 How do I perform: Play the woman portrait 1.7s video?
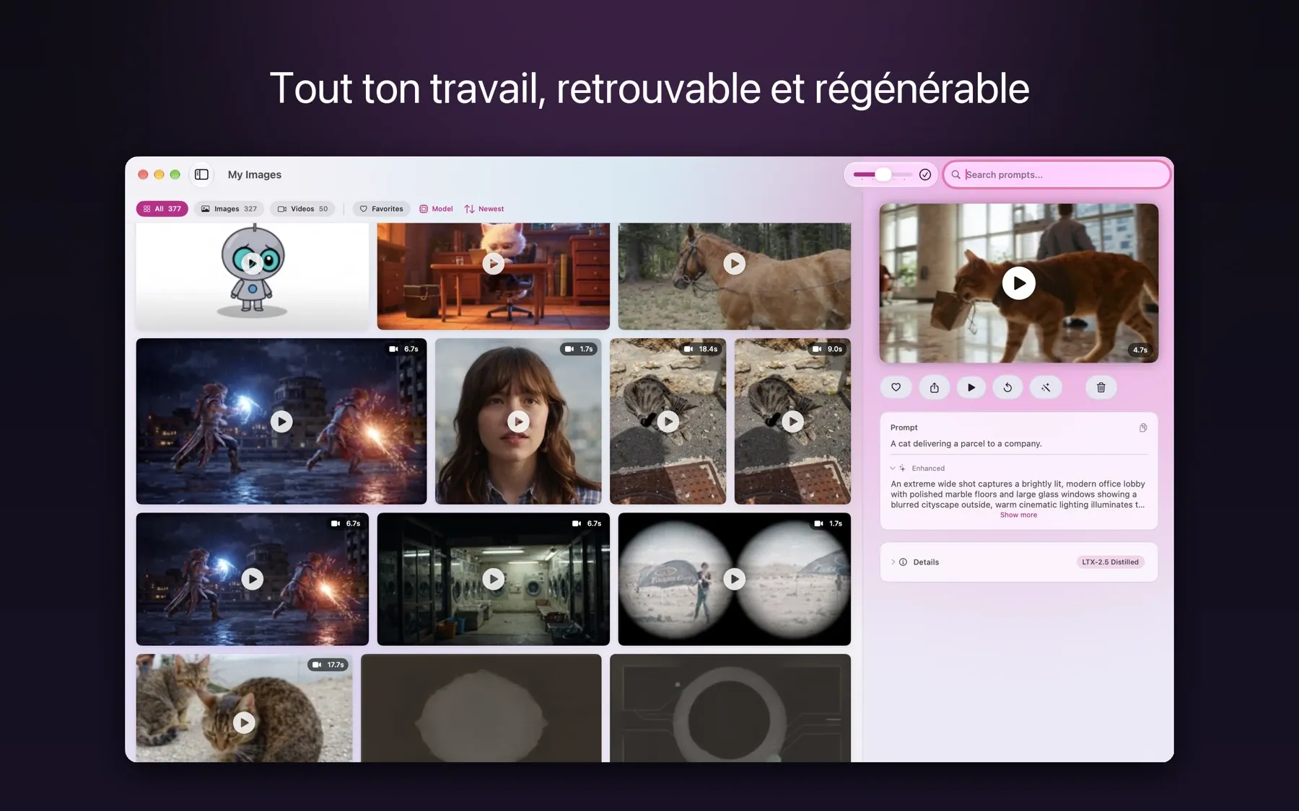tap(518, 421)
